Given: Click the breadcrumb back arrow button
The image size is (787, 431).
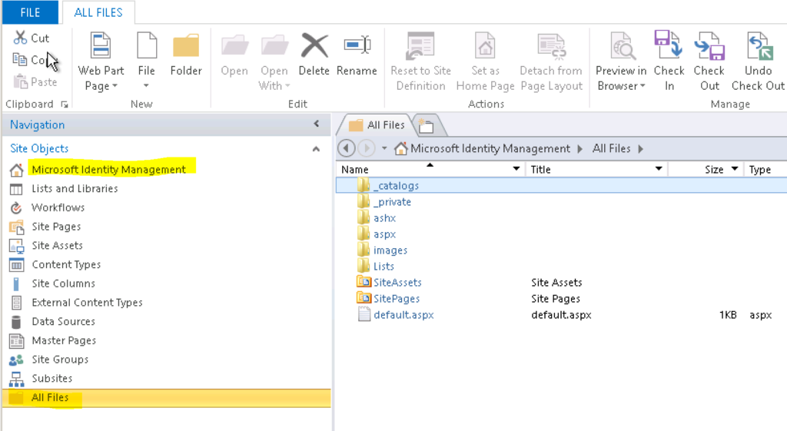Looking at the screenshot, I should (x=346, y=148).
